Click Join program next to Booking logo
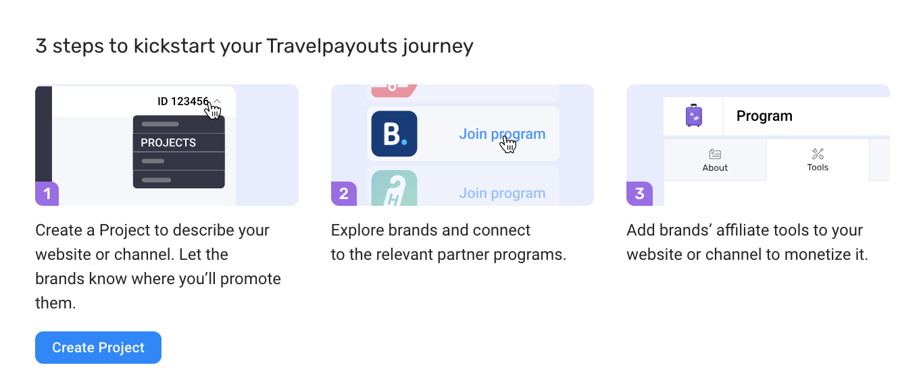 pos(502,134)
